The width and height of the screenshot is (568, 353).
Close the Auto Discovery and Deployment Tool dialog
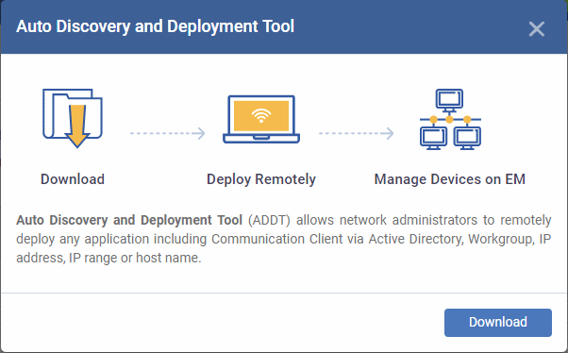coord(537,29)
